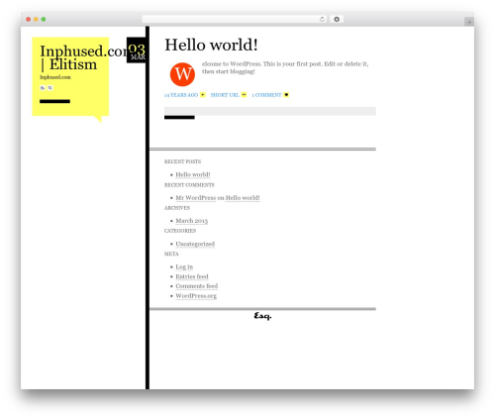Open Hello world! in Recent Comments
Image resolution: width=495 pixels, height=419 pixels.
[x=243, y=198]
